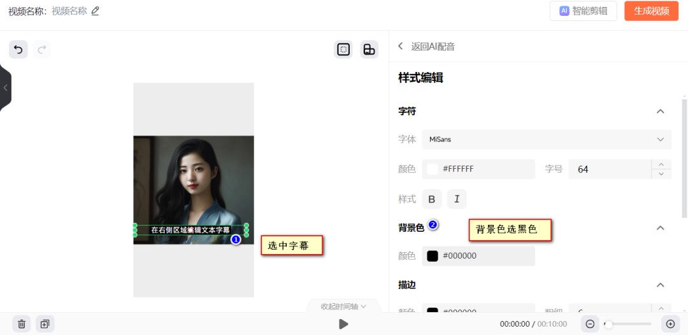Expand the collapsed left sidebar handle
688x335 pixels.
click(x=5, y=88)
